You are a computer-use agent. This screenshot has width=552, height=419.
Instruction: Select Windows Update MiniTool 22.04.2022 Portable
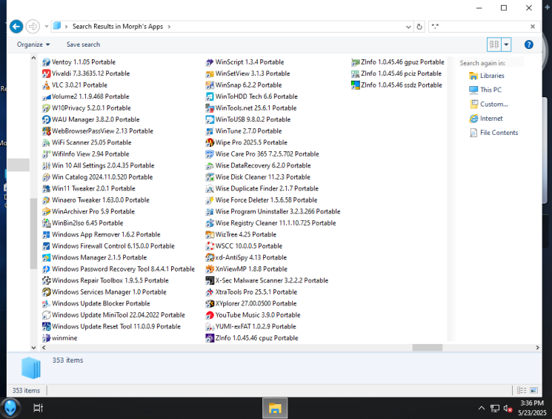tap(113, 315)
